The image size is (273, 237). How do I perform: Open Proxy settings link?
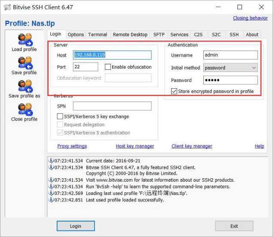(72, 146)
